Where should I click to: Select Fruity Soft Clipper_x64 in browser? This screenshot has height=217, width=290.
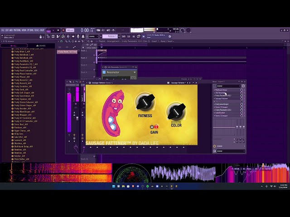24,93
